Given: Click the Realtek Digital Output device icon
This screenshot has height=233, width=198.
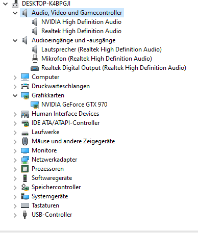Looking at the screenshot, I should pyautogui.click(x=35, y=68).
